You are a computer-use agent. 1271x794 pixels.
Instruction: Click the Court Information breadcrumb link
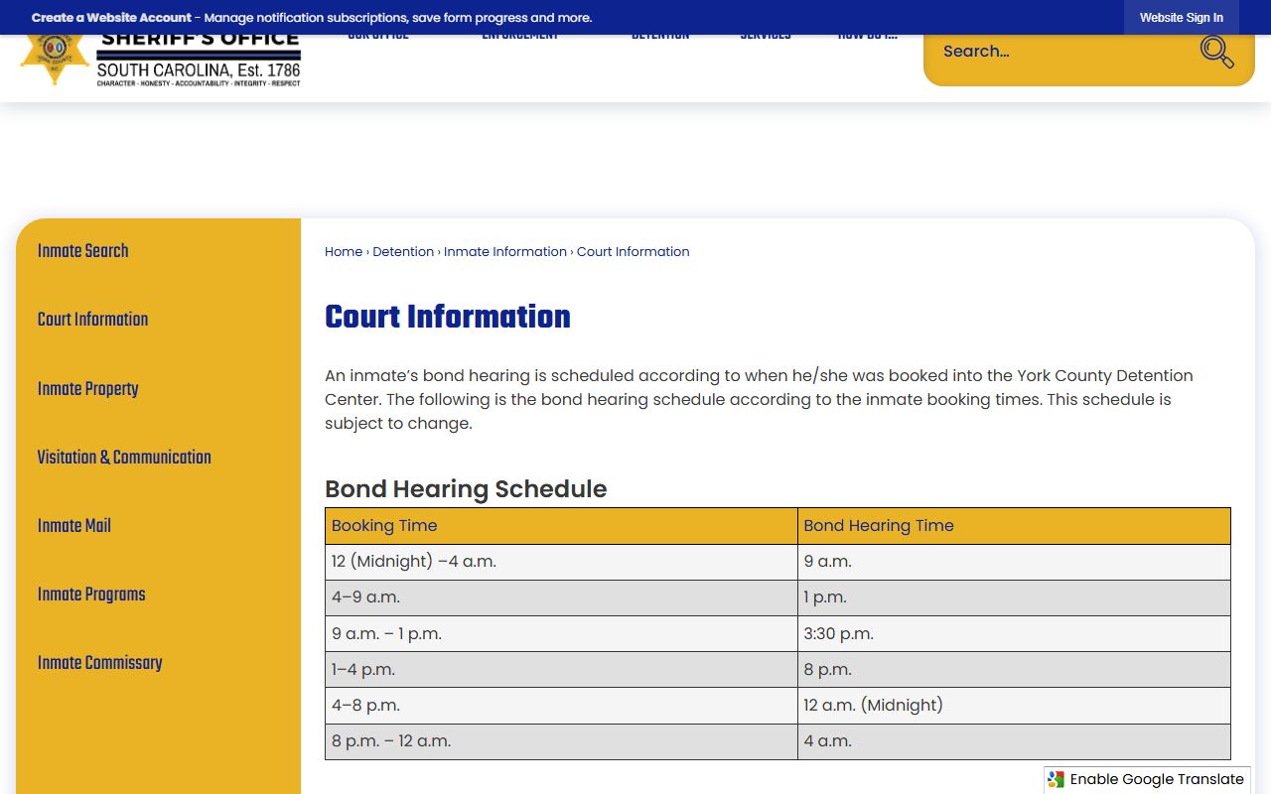pyautogui.click(x=634, y=252)
